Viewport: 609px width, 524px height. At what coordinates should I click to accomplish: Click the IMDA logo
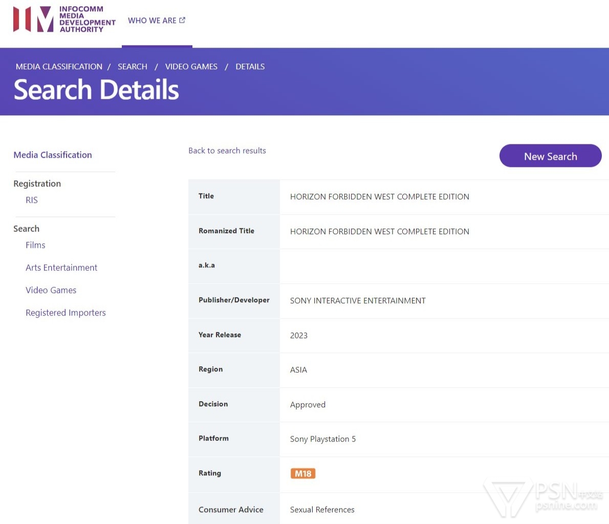(64, 19)
